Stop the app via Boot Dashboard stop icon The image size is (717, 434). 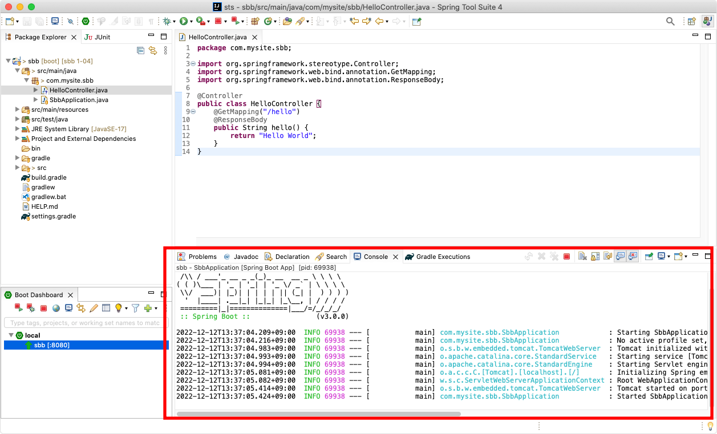43,308
